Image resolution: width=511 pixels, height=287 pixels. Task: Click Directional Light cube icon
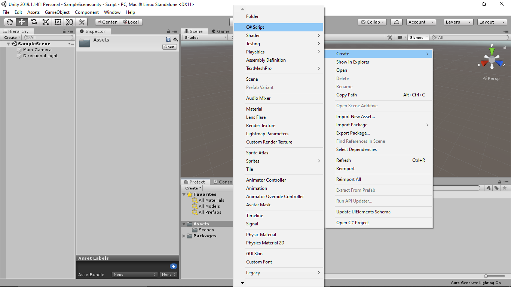19,56
